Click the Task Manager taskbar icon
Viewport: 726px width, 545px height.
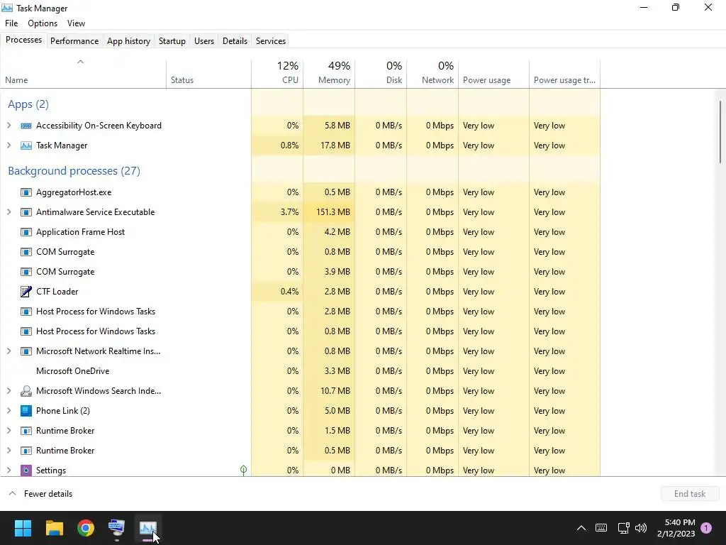[x=148, y=528]
